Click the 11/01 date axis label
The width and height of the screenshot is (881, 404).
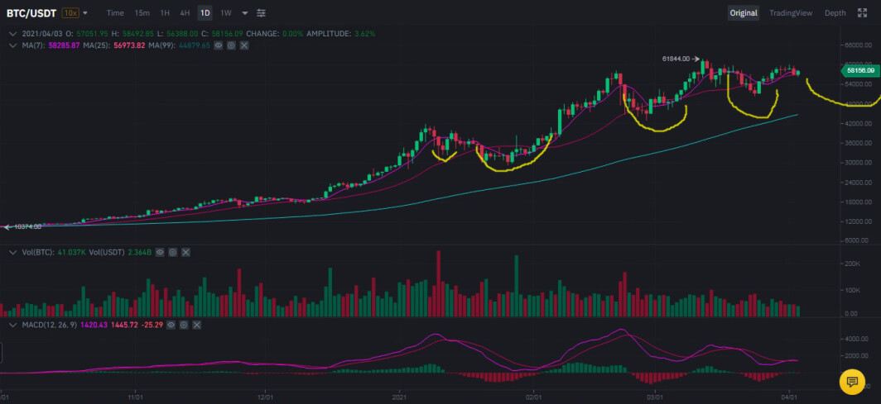(x=135, y=397)
